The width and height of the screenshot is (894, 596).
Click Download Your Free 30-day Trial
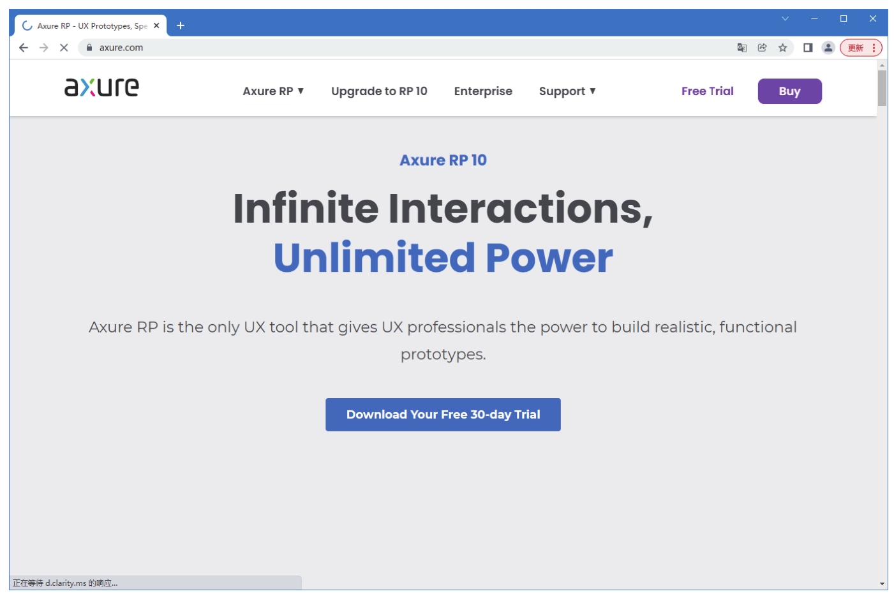pos(443,415)
